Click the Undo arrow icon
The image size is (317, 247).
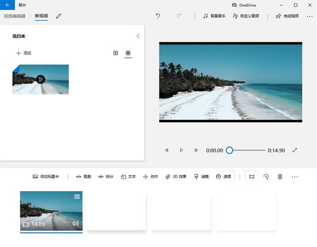(x=158, y=16)
